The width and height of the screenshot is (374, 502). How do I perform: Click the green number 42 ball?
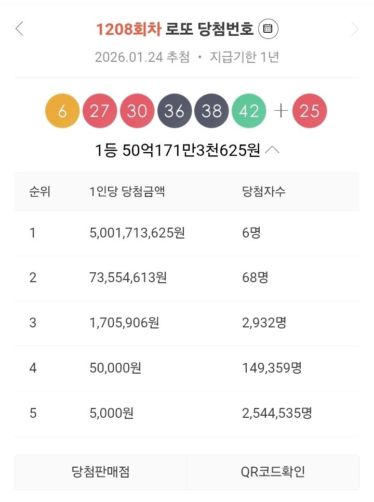click(x=249, y=111)
